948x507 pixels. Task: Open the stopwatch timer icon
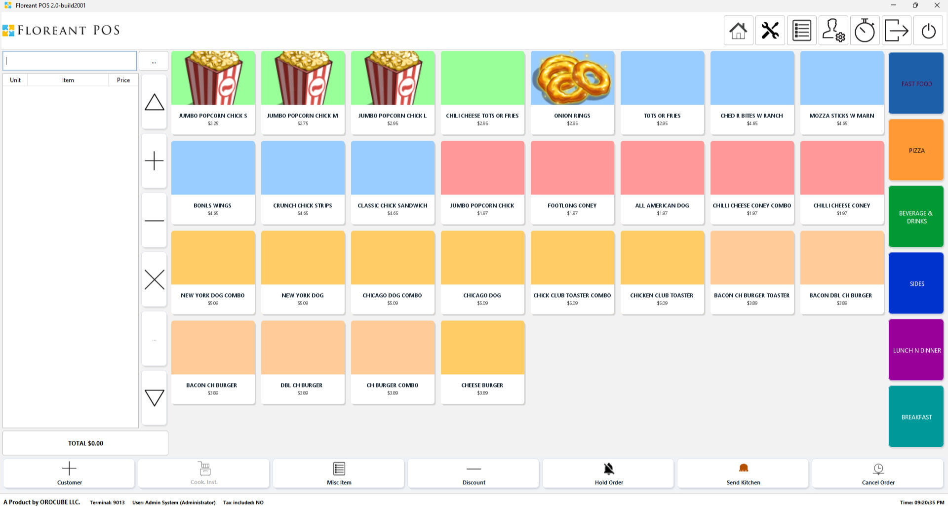(865, 31)
